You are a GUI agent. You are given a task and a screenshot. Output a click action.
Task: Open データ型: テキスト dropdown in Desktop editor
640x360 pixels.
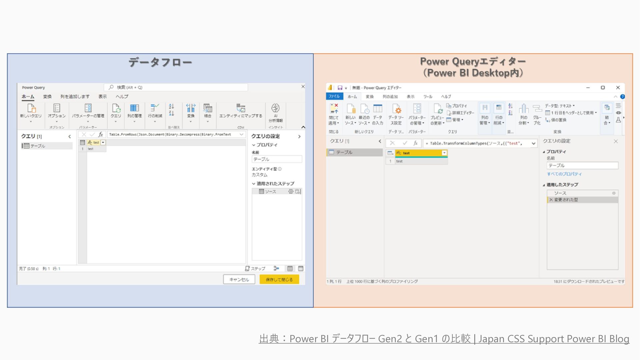point(560,106)
